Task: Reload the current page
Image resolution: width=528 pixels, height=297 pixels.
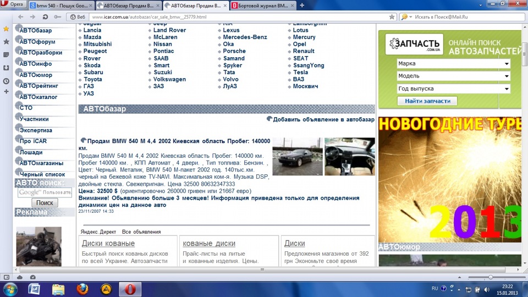Action: tap(45, 17)
